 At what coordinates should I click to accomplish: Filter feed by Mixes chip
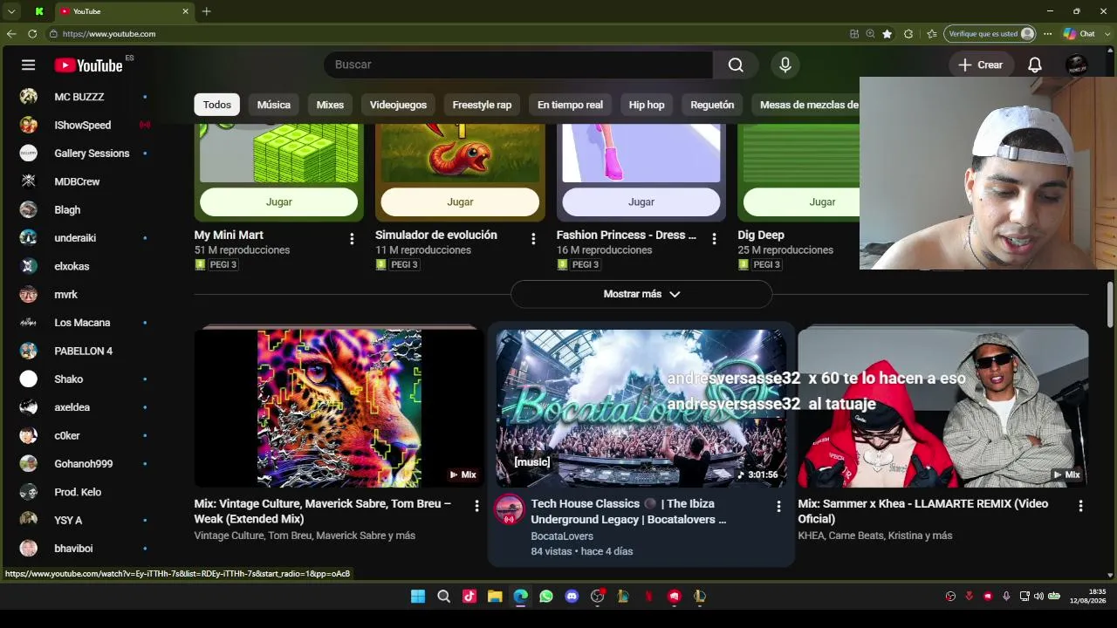click(x=330, y=105)
